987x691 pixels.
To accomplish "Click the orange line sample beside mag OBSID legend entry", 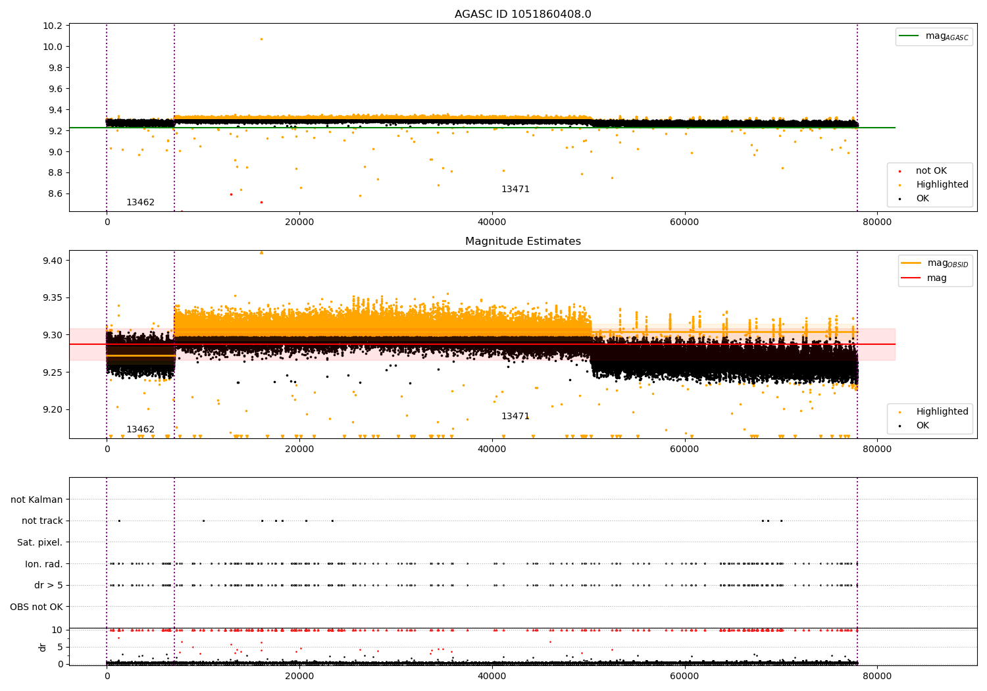I will coord(911,263).
